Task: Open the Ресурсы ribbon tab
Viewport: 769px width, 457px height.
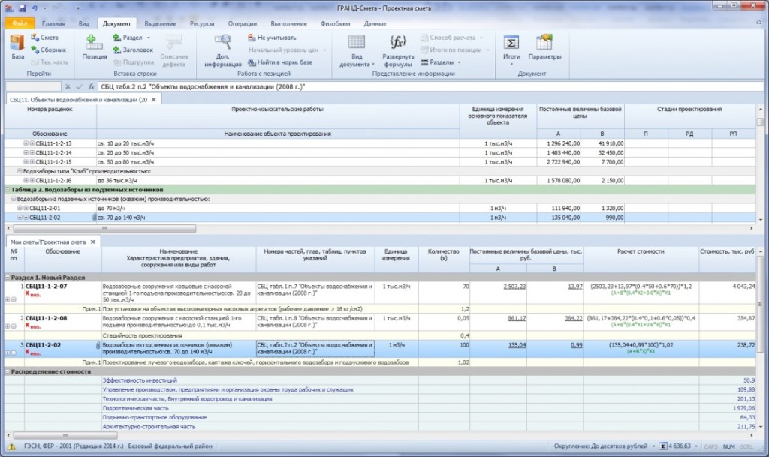Action: point(202,23)
